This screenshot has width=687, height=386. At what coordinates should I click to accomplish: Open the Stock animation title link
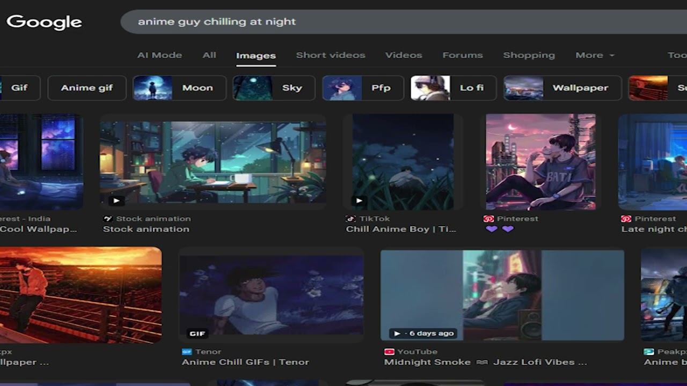click(146, 229)
